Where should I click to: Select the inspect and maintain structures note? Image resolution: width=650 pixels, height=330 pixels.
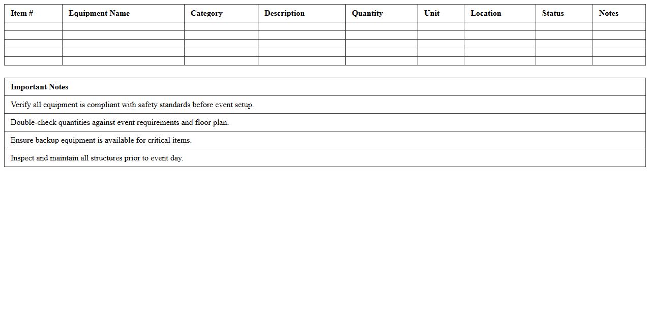point(96,158)
